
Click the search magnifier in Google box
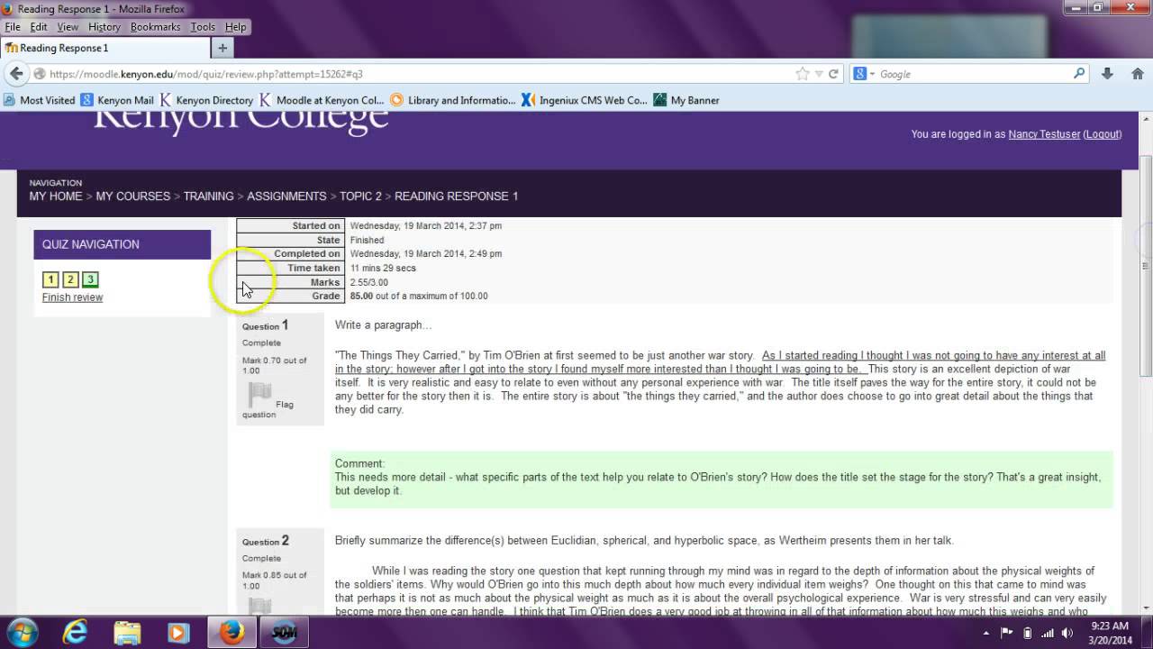point(1079,74)
